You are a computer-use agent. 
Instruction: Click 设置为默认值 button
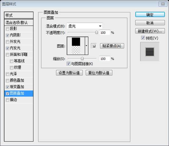(69, 73)
